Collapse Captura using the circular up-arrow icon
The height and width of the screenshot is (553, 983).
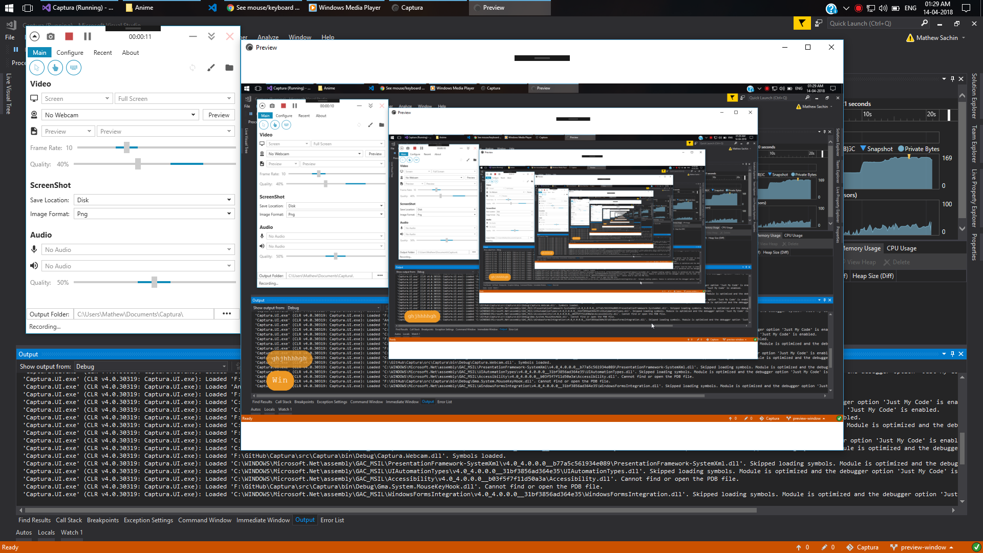pyautogui.click(x=35, y=36)
